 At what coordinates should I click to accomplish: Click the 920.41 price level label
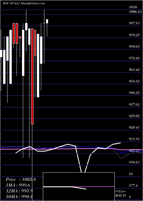134,127
